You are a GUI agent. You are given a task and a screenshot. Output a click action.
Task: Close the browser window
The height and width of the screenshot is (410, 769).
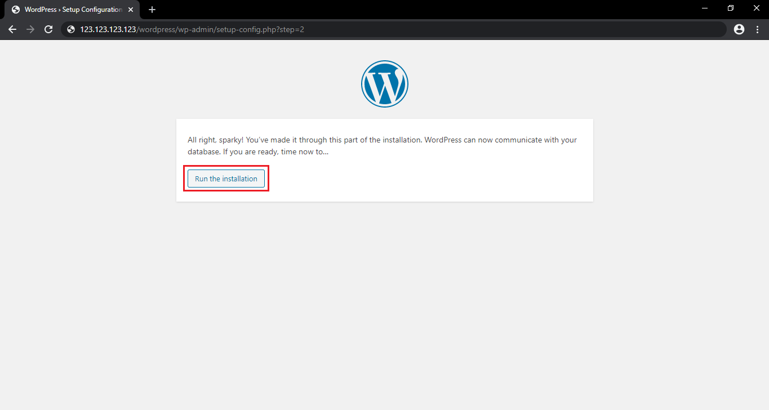[x=756, y=8]
